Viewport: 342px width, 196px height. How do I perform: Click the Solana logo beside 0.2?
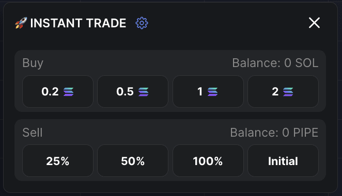(x=69, y=92)
